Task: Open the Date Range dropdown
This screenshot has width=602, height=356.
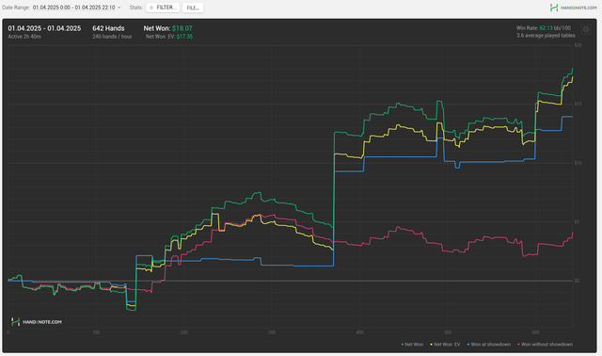Action: 76,8
